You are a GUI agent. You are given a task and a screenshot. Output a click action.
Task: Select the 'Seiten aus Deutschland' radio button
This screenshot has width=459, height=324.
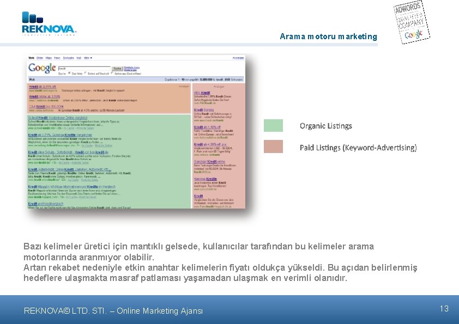[112, 74]
